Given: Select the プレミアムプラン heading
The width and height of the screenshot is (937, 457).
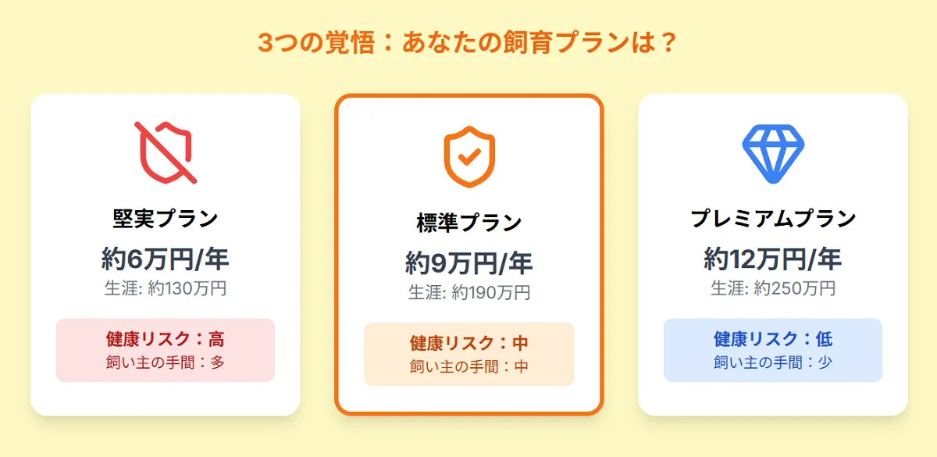Looking at the screenshot, I should pos(773,218).
